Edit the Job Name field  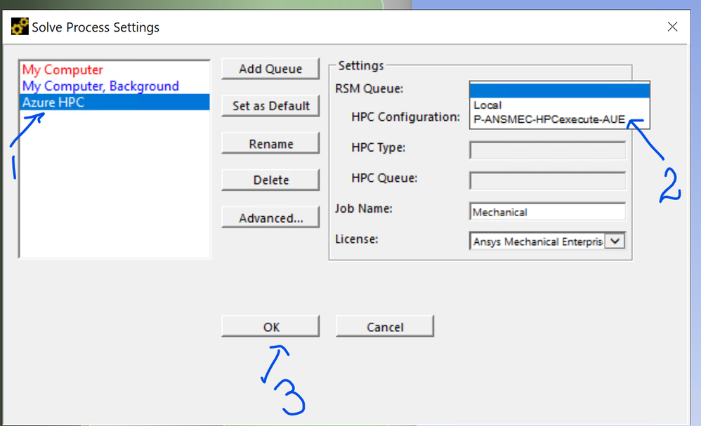click(548, 212)
